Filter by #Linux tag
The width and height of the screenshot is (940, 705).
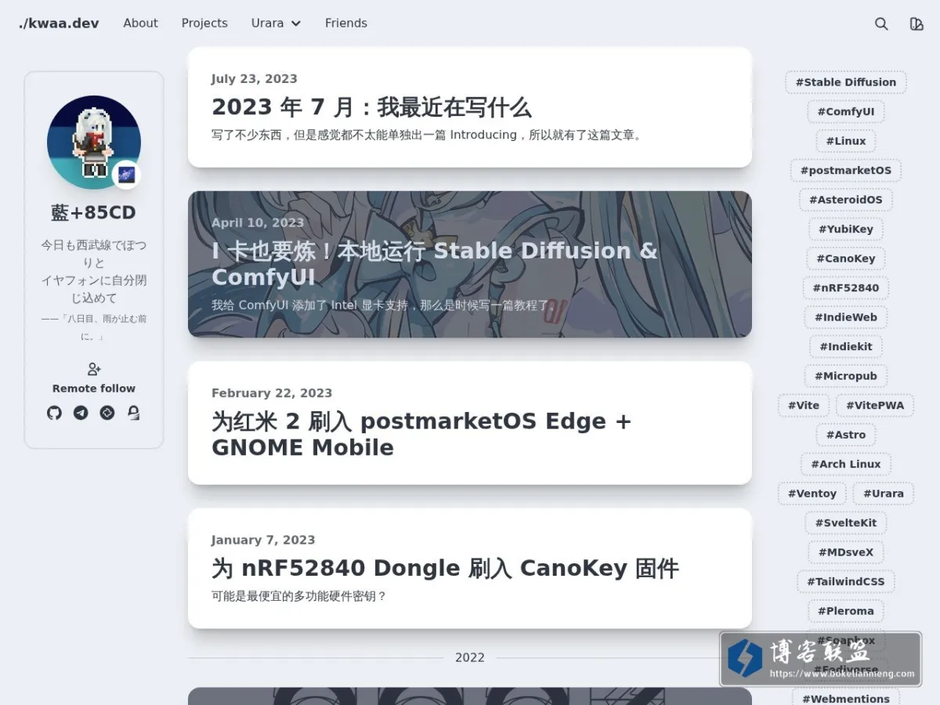[x=846, y=141]
